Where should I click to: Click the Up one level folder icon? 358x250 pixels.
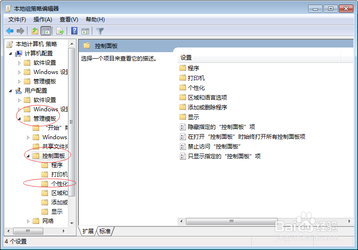pos(34,31)
